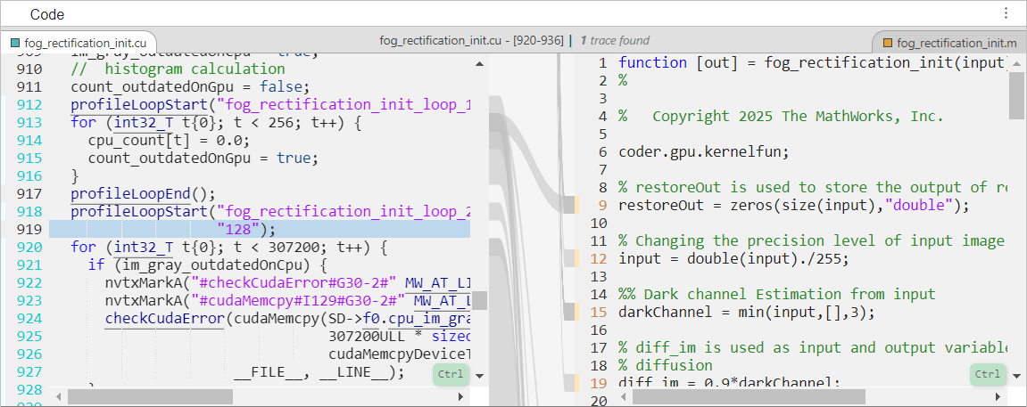Screen dimensions: 1027x407
Task: Open the Code panel kebab menu
Action: coord(1006,13)
